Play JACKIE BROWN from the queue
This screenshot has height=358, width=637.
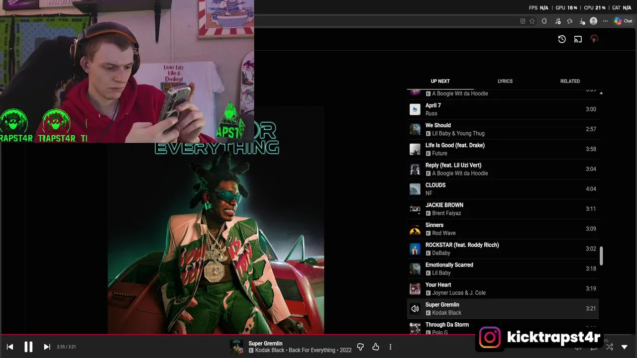coord(503,209)
